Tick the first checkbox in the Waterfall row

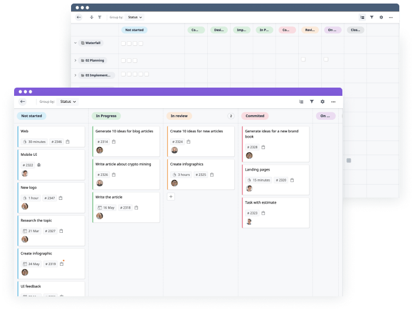pos(123,43)
